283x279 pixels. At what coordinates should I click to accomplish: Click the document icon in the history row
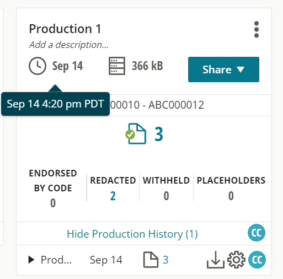point(151,260)
